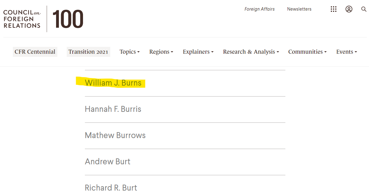Expand the Regions dropdown

click(x=161, y=52)
